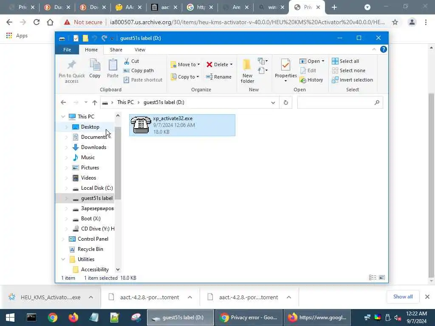Collapse the Utilities tree node
435x326 pixels.
[63, 259]
